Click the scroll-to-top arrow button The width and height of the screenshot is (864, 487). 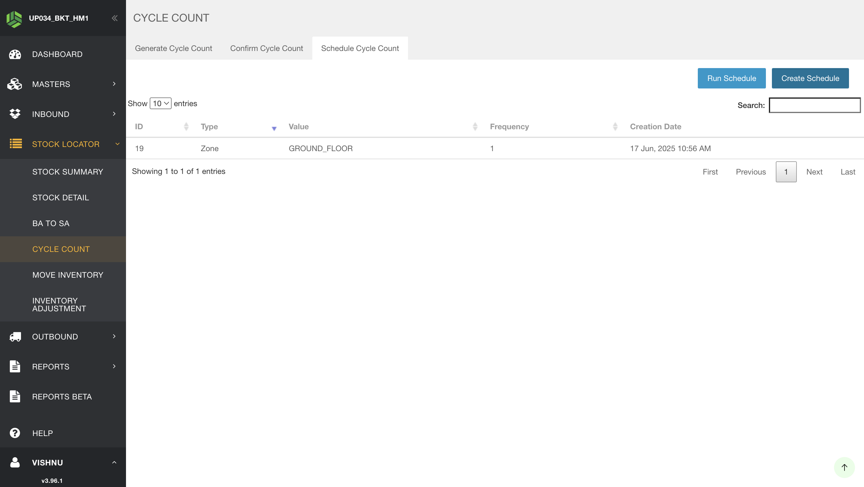844,467
